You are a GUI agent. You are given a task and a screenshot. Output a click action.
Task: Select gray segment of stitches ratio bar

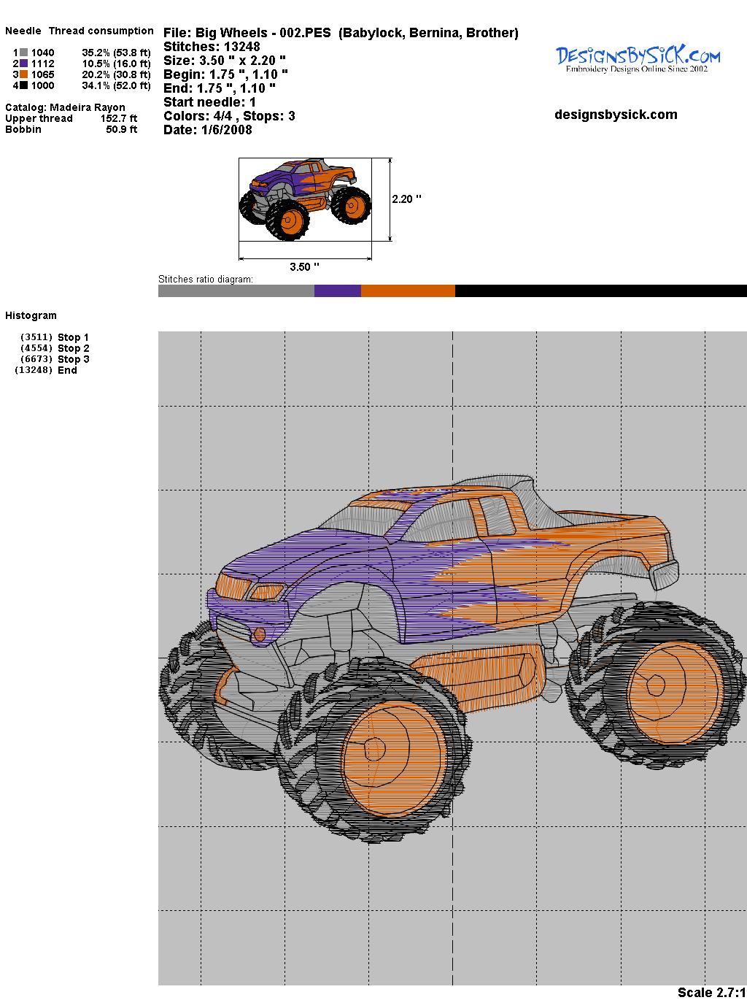pyautogui.click(x=236, y=291)
